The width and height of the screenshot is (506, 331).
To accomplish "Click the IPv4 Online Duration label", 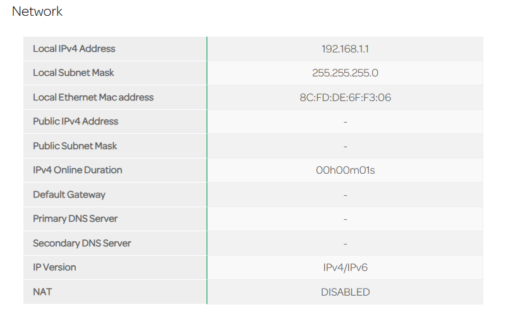I will click(x=78, y=170).
